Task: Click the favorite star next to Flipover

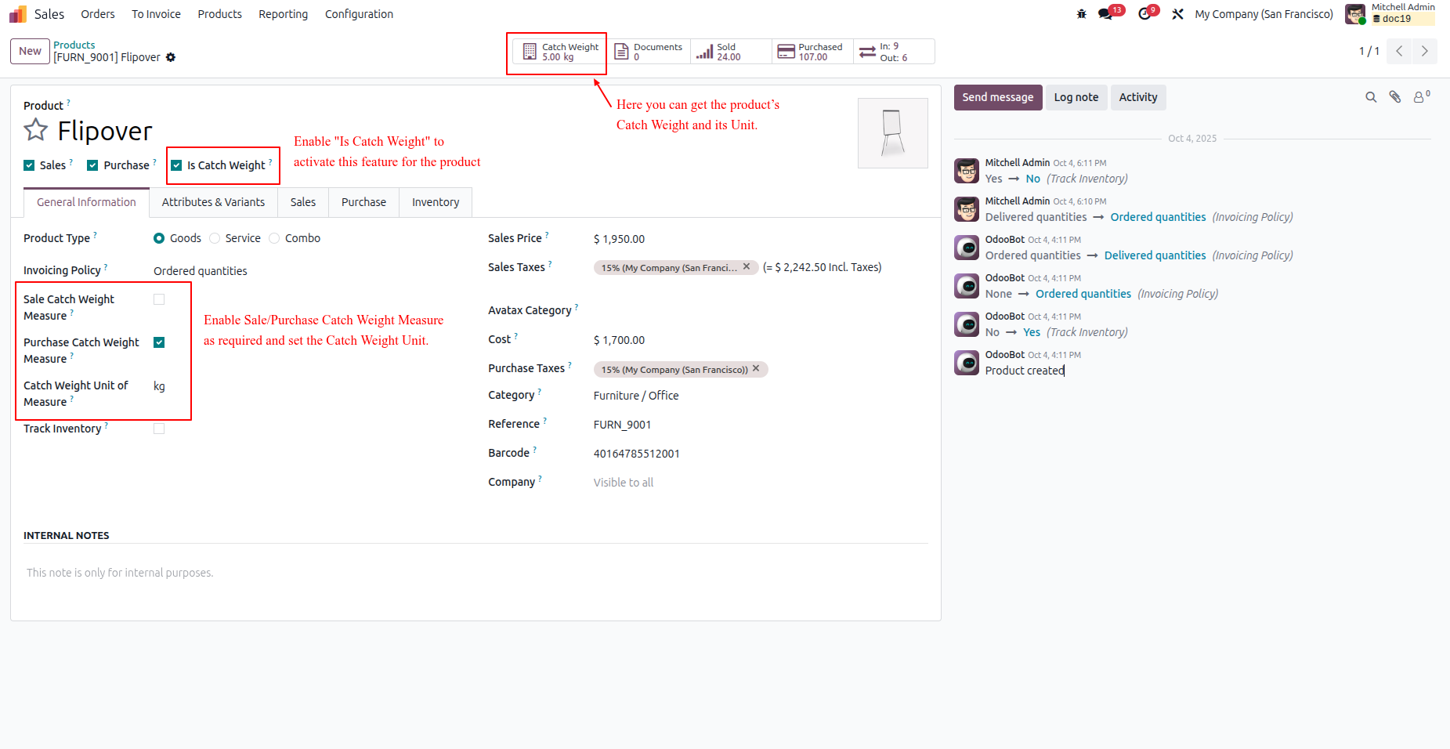Action: [36, 130]
